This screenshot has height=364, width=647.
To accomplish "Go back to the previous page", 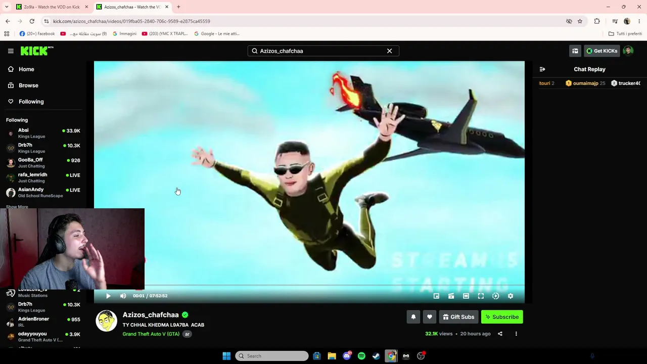I will 8,21.
